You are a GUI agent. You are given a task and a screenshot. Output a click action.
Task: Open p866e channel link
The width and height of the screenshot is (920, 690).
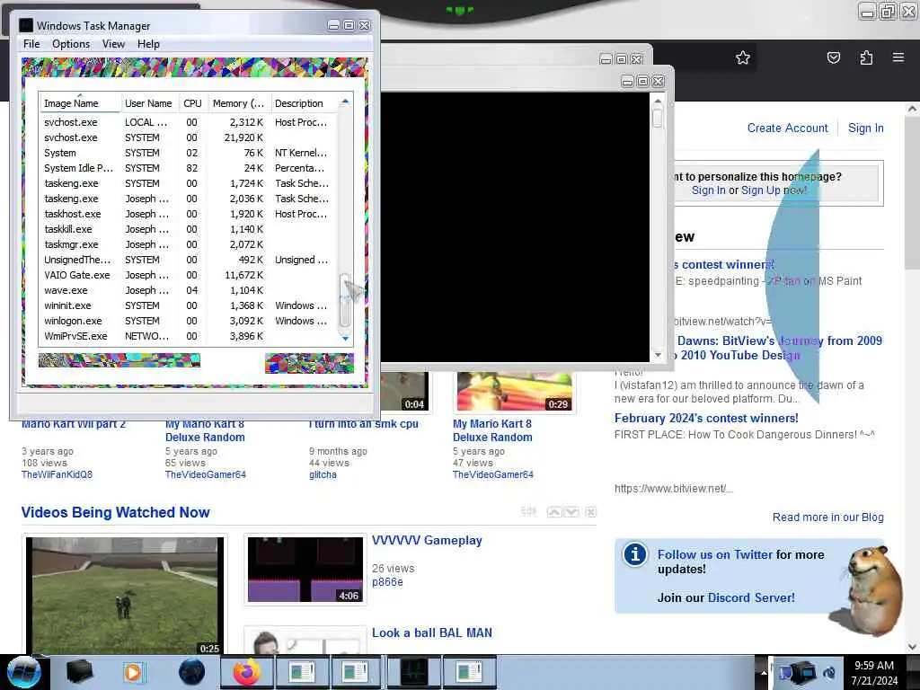tap(387, 582)
